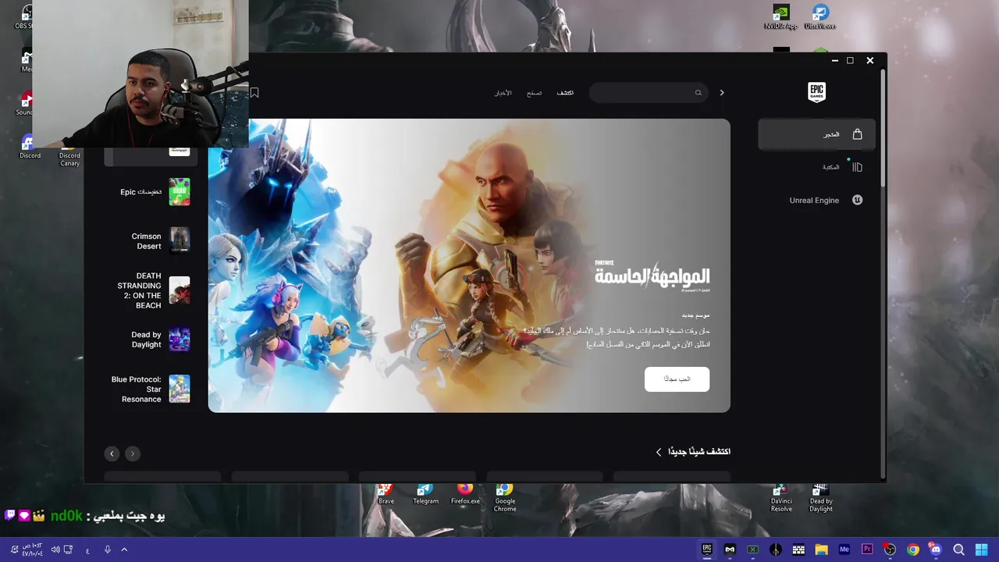Open NVIDIA App desktop shortcut
Screen dimensions: 999x562
(x=781, y=17)
